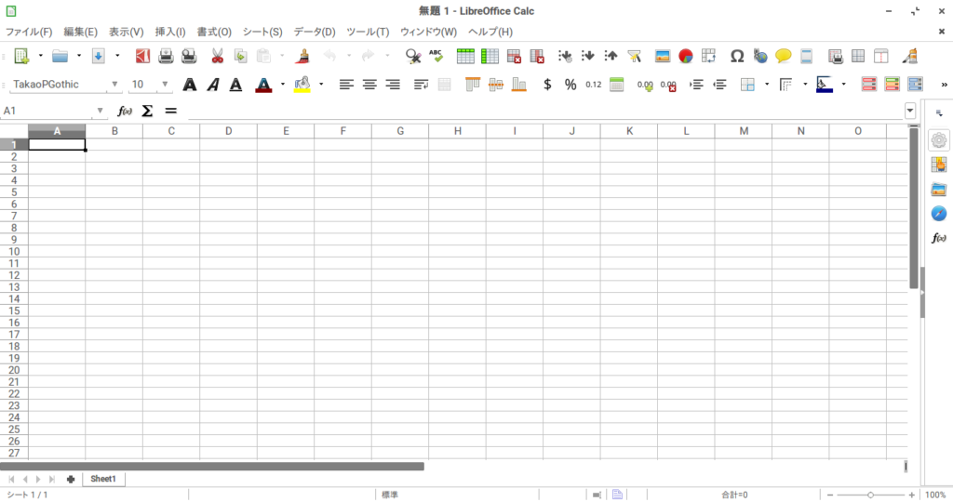Click the zoom slider handle
This screenshot has height=502, width=953.
click(870, 495)
